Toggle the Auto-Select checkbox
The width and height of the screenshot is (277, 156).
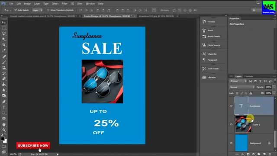16,10
